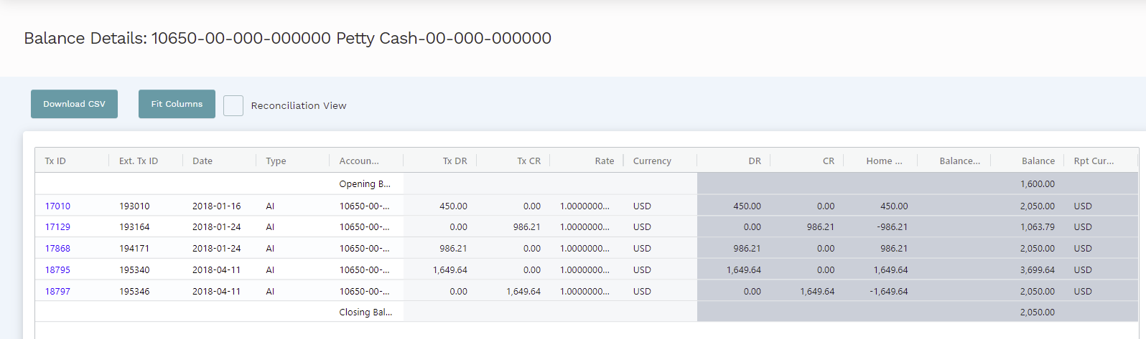Open transaction 18795 link
This screenshot has width=1146, height=339.
pos(57,269)
